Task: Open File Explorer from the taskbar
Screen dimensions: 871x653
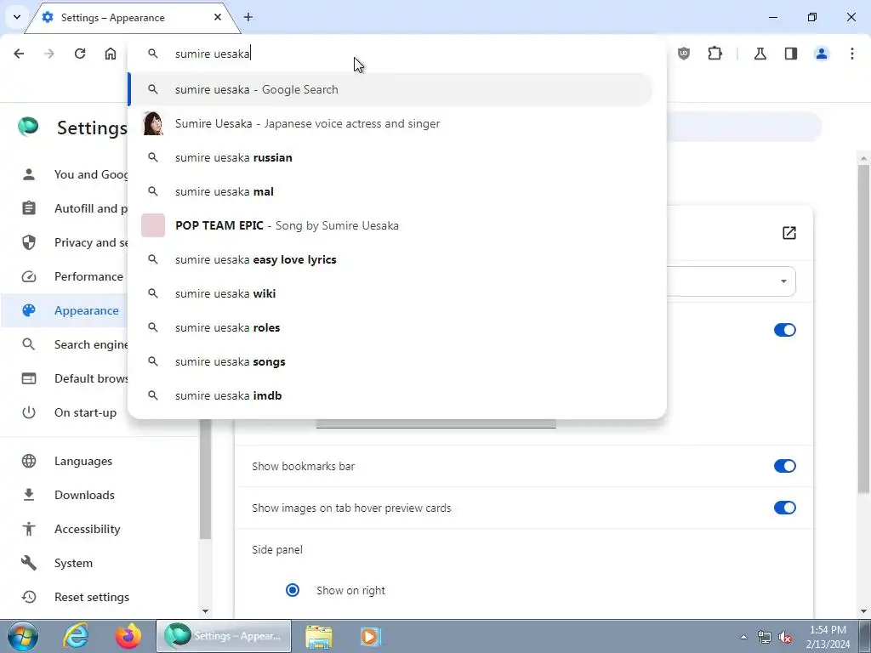Action: 319,636
